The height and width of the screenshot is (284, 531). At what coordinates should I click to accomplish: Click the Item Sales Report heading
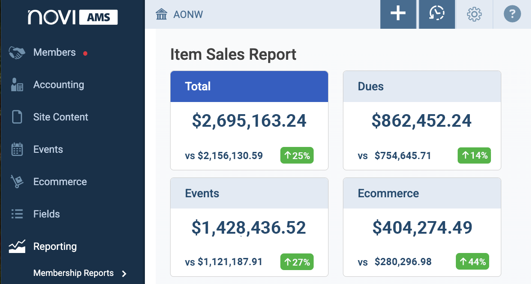[234, 54]
